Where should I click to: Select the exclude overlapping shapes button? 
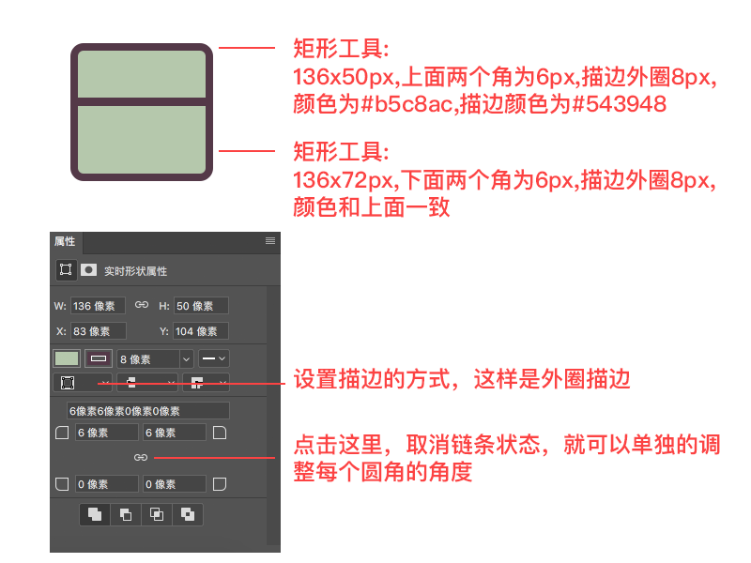(187, 514)
